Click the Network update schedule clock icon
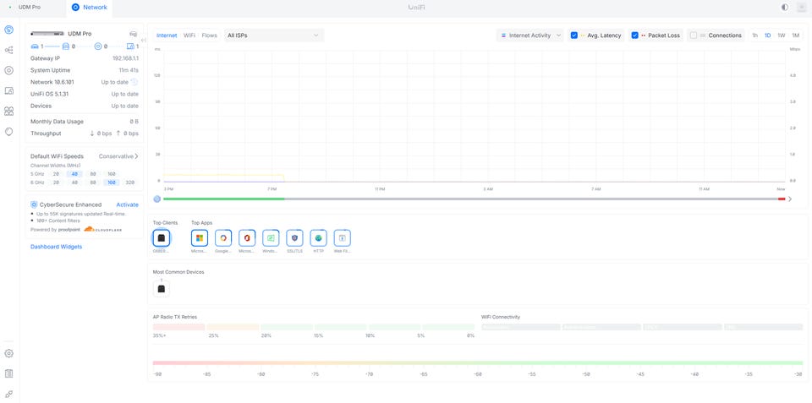Viewport: 812px width, 403px height. point(134,82)
